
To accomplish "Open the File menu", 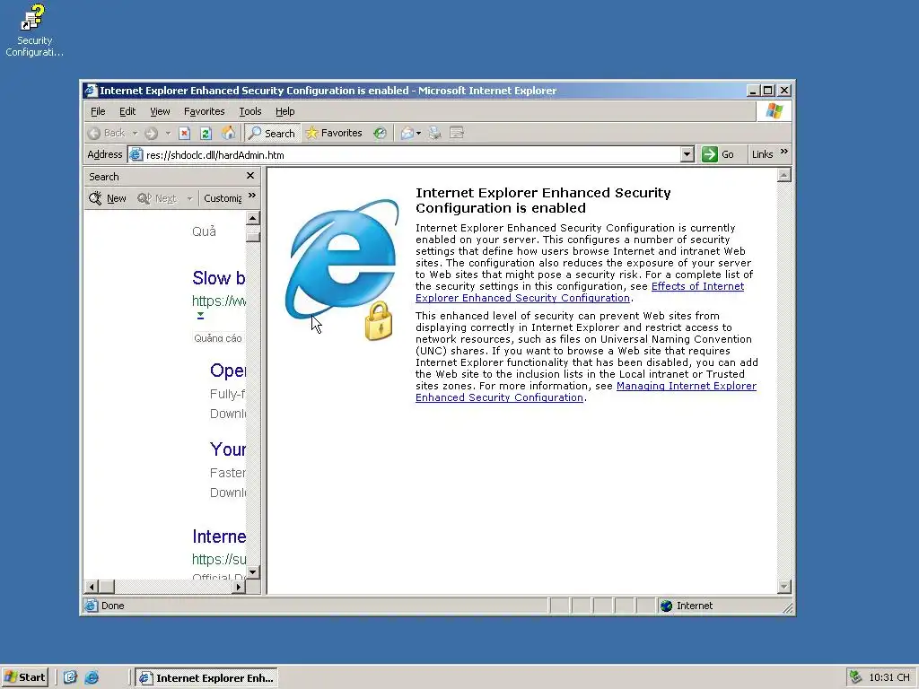I will tap(98, 111).
